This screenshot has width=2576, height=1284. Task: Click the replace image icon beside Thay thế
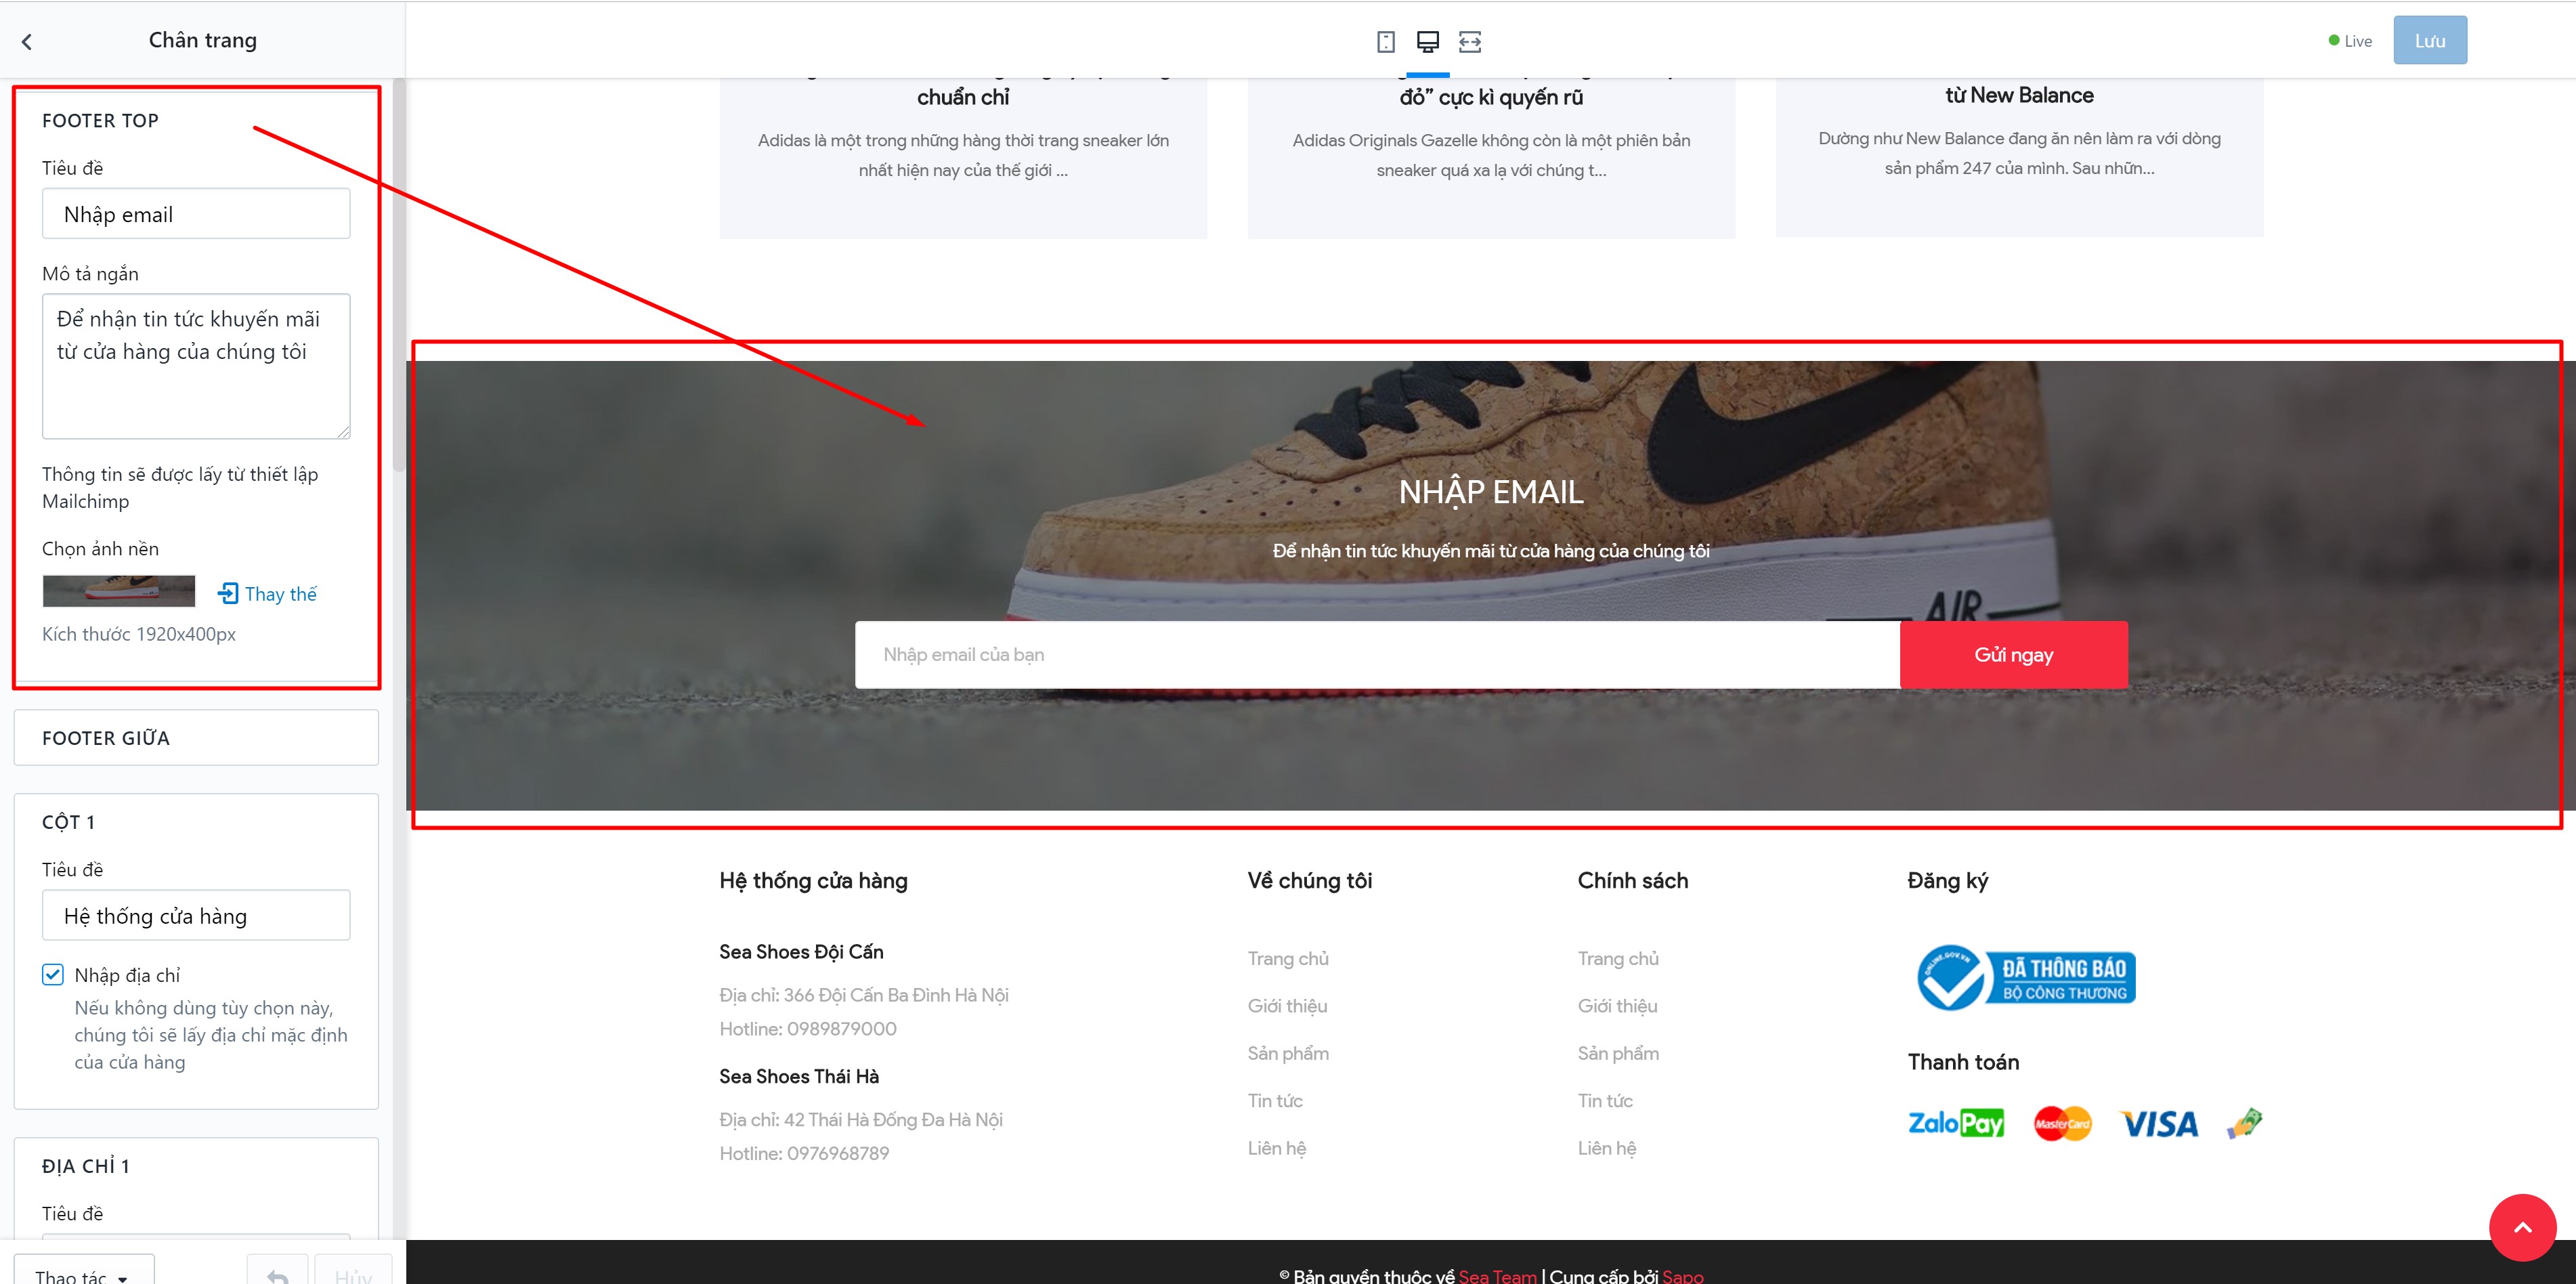point(228,593)
